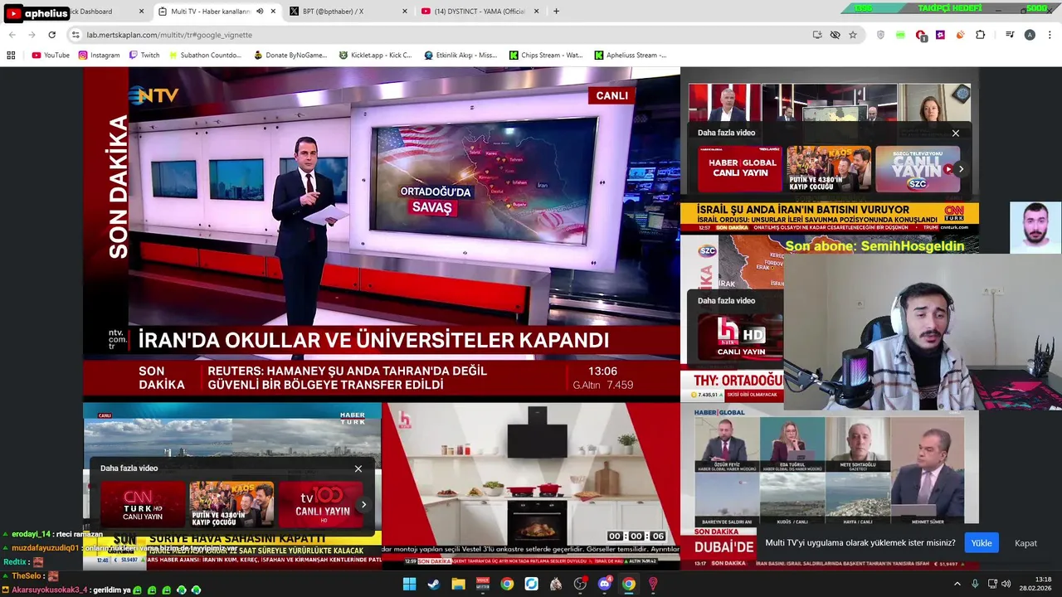
Task: Open Chrome three-dot menu
Action: coord(1049,35)
